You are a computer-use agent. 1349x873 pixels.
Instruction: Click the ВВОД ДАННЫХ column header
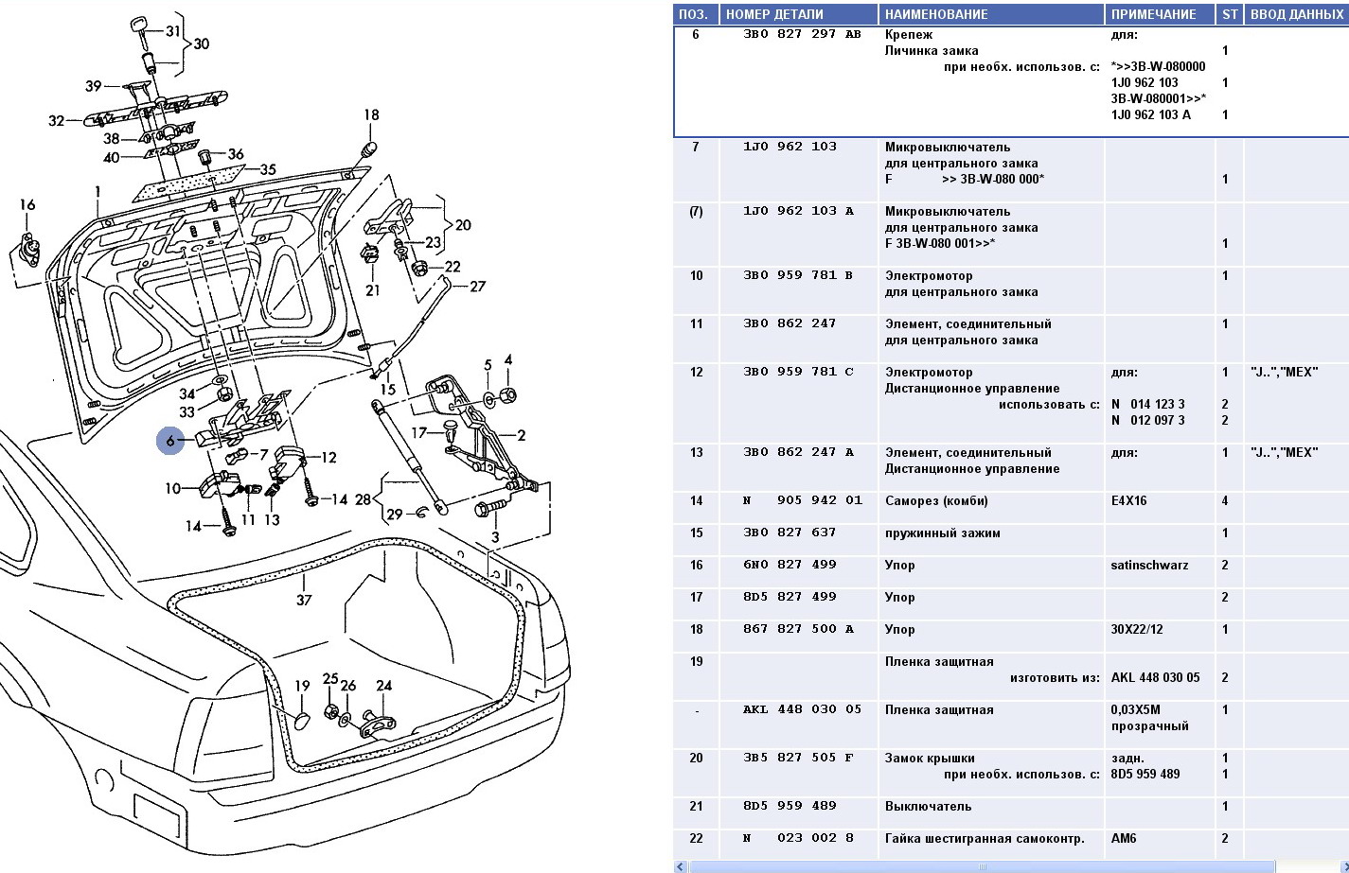(1297, 14)
